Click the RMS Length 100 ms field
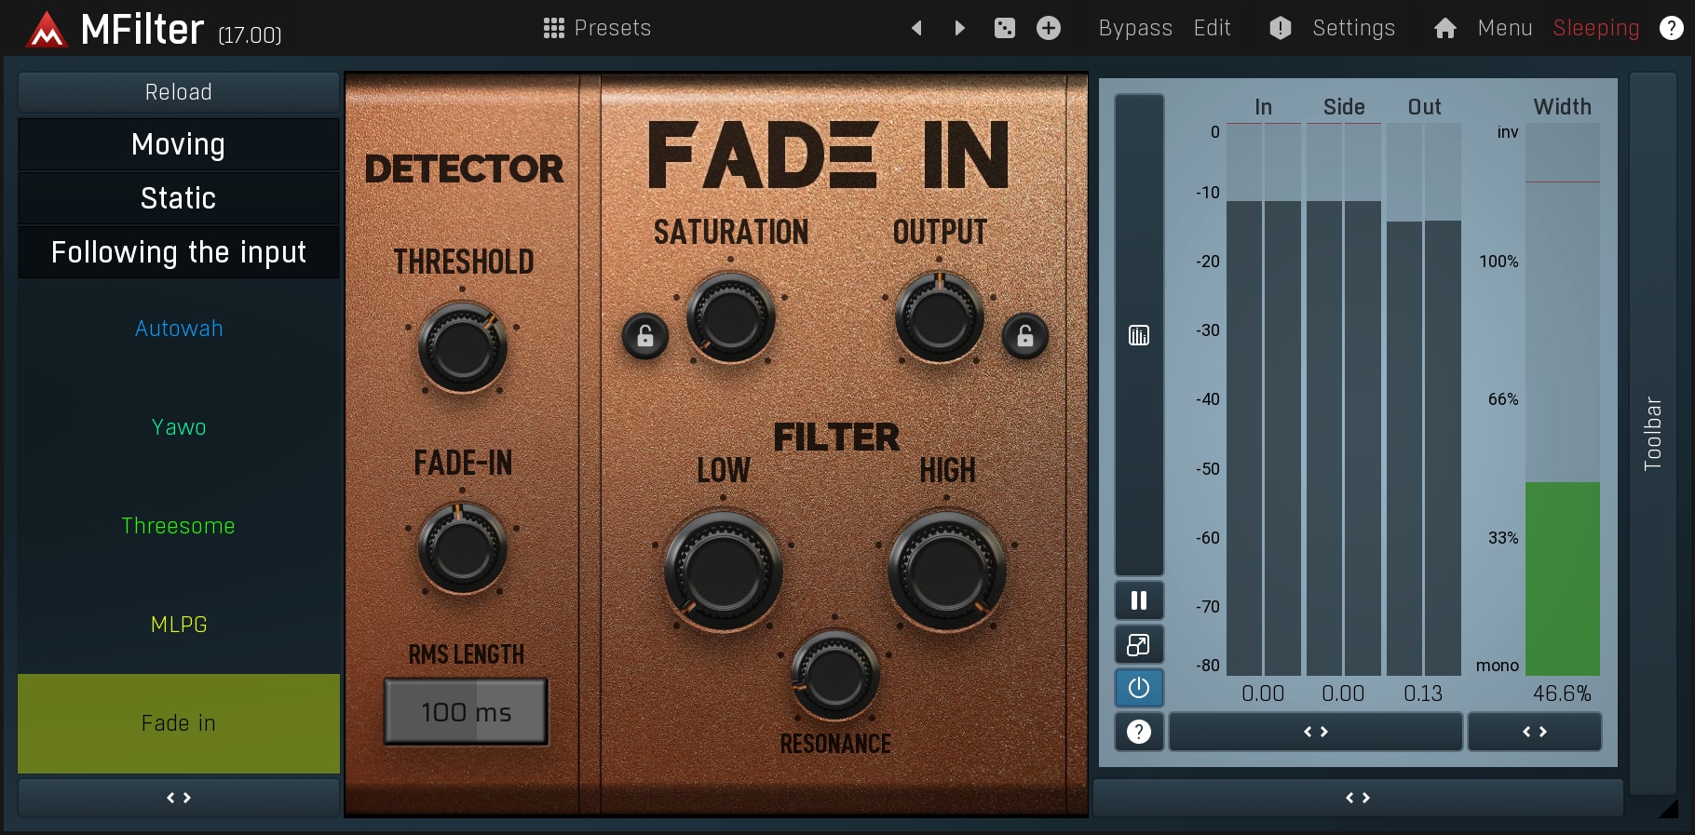The image size is (1695, 835). coord(466,712)
